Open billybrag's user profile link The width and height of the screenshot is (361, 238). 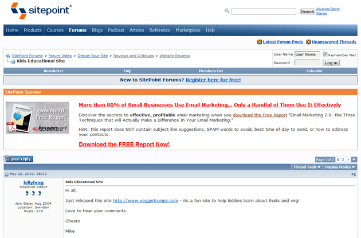33,182
